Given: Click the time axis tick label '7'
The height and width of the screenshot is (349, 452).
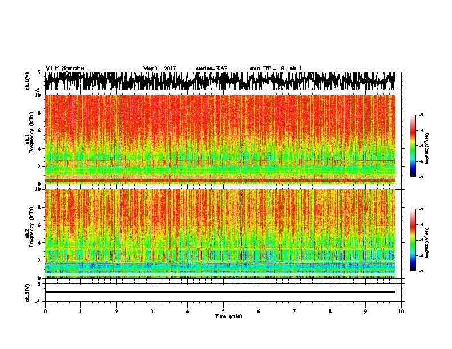Looking at the screenshot, I should [294, 311].
